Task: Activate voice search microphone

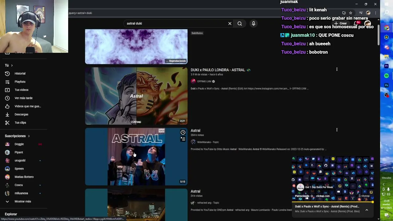Action: click(x=253, y=23)
